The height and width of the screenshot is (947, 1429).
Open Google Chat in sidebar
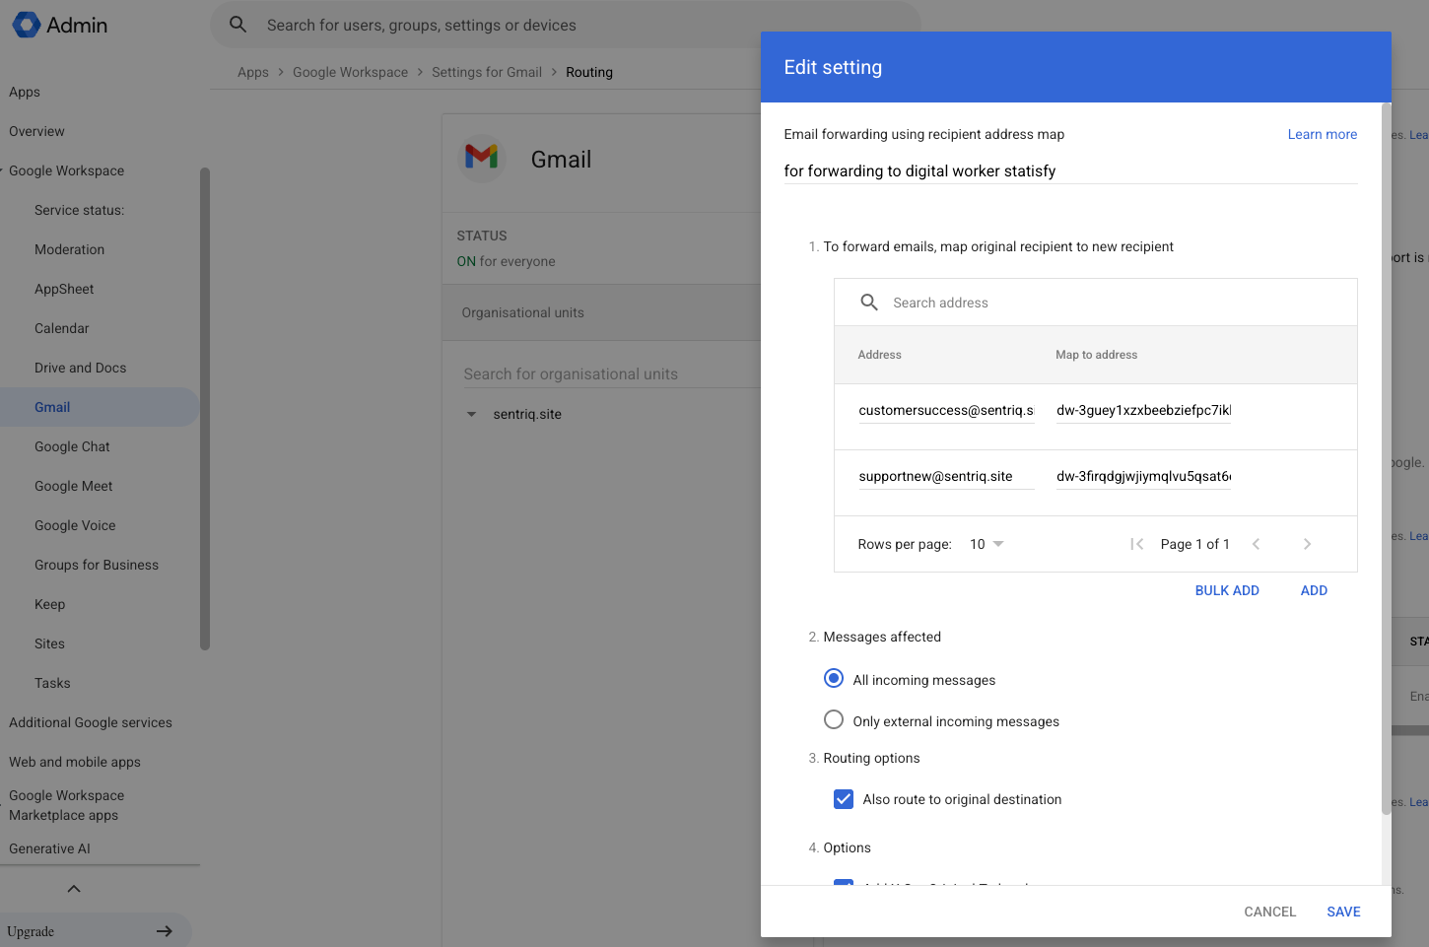point(72,446)
